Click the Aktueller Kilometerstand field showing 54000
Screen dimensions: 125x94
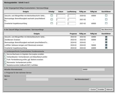point(93,69)
